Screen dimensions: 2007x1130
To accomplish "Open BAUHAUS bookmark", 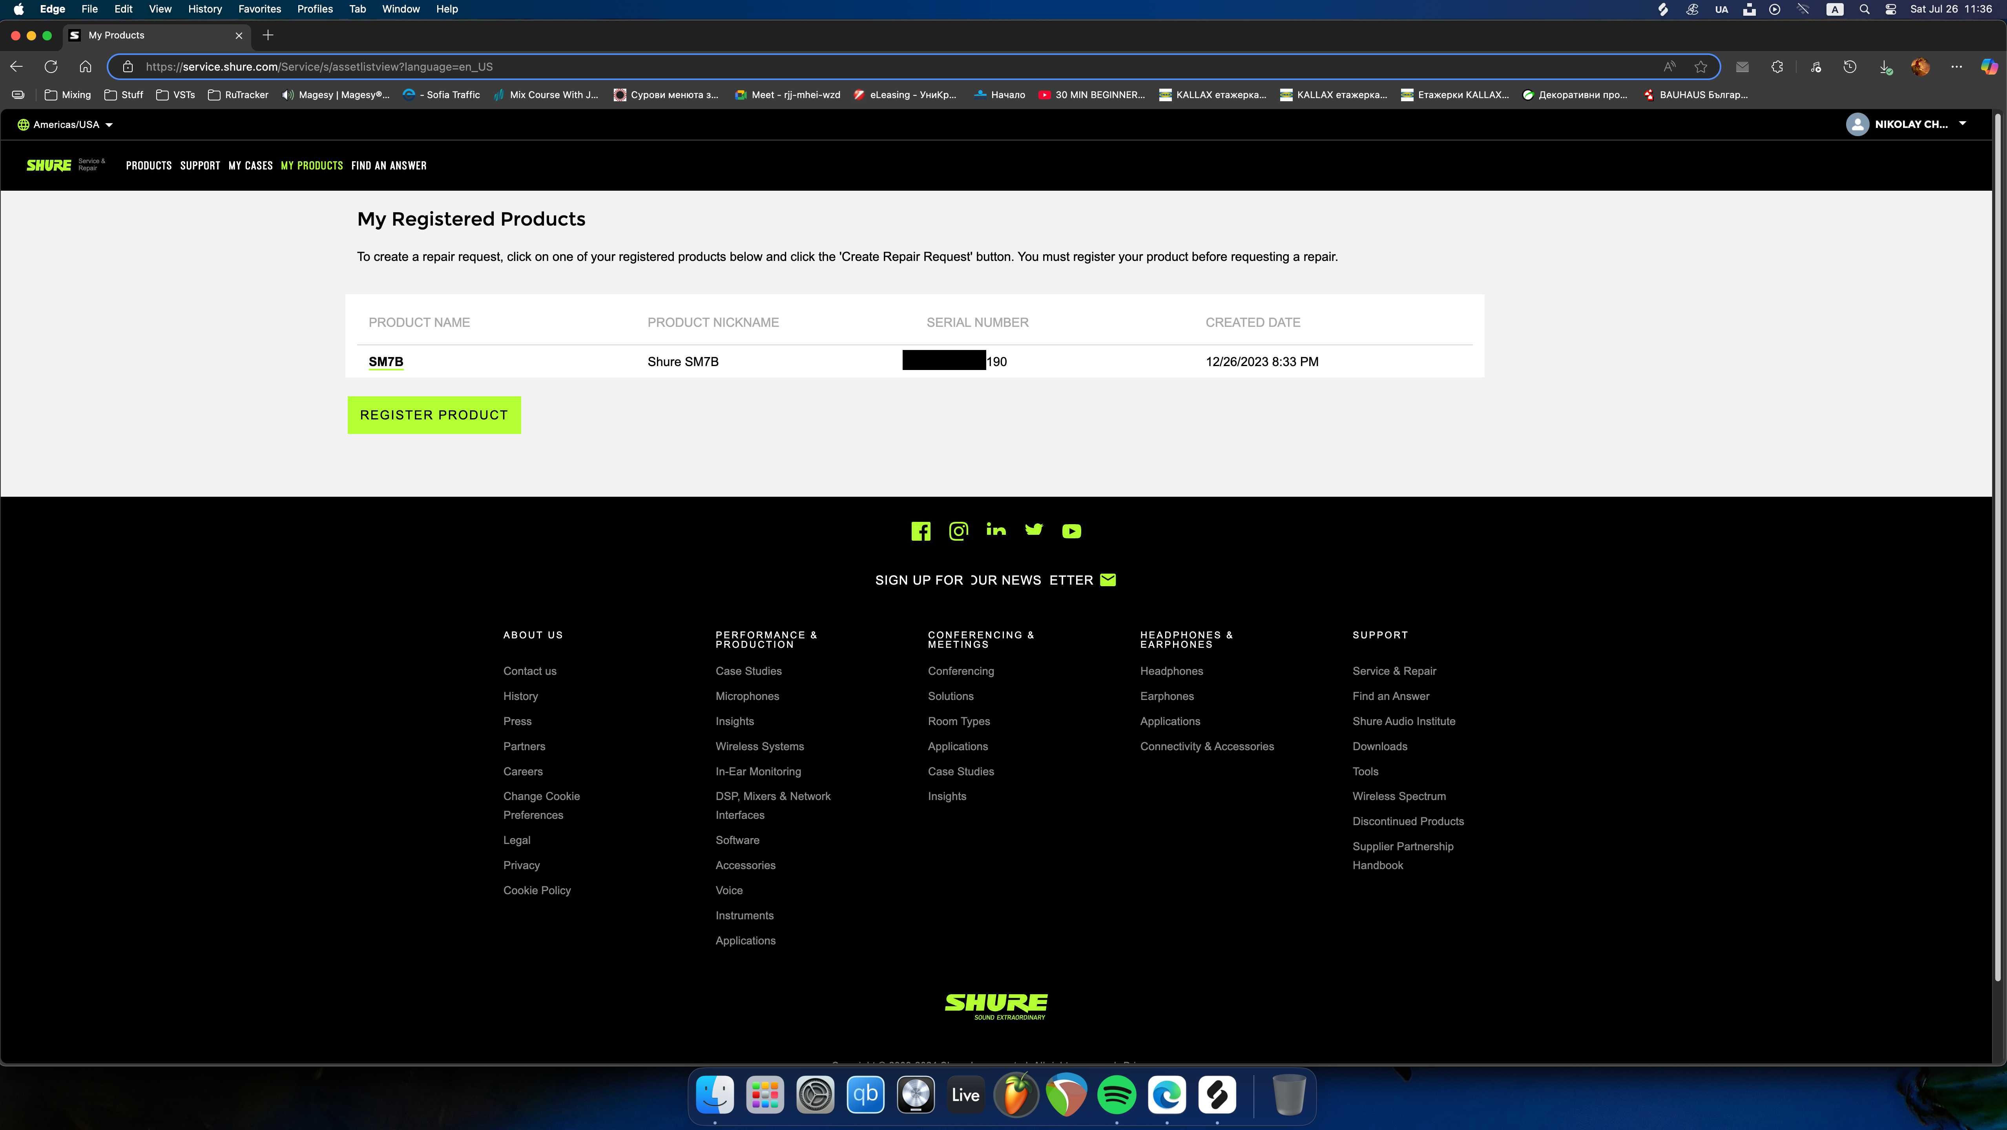I will pos(1695,95).
